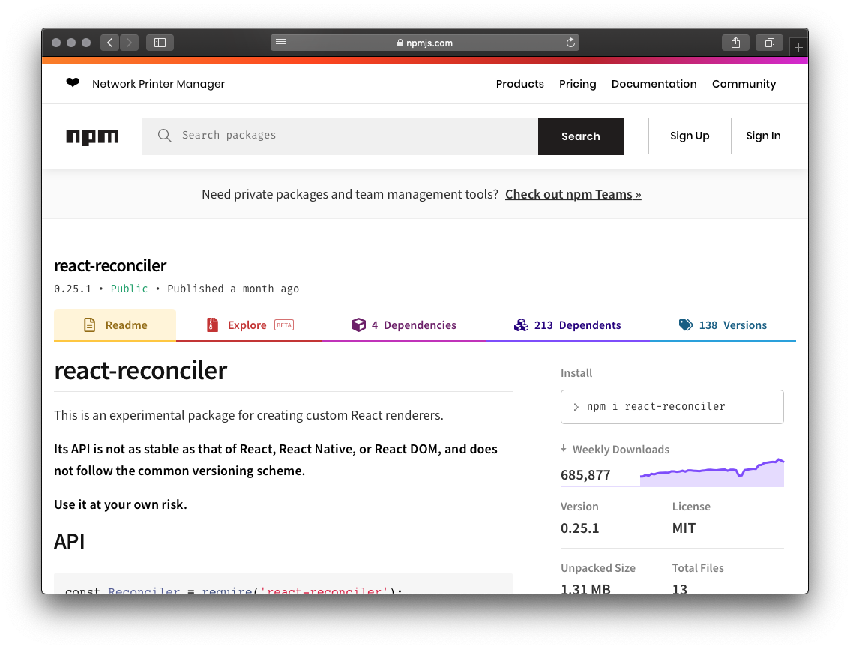Click the Weekly Downloads arrow icon
Image resolution: width=850 pixels, height=649 pixels.
tap(564, 449)
